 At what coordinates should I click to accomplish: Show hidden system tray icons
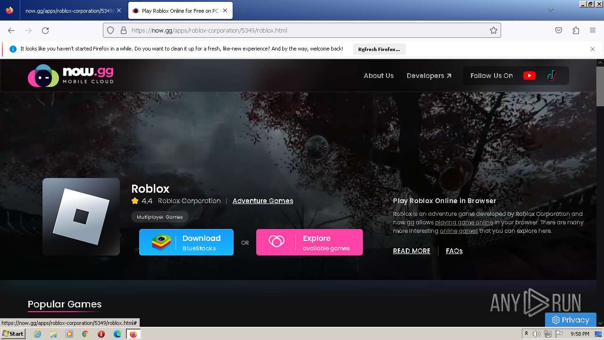[x=526, y=334]
